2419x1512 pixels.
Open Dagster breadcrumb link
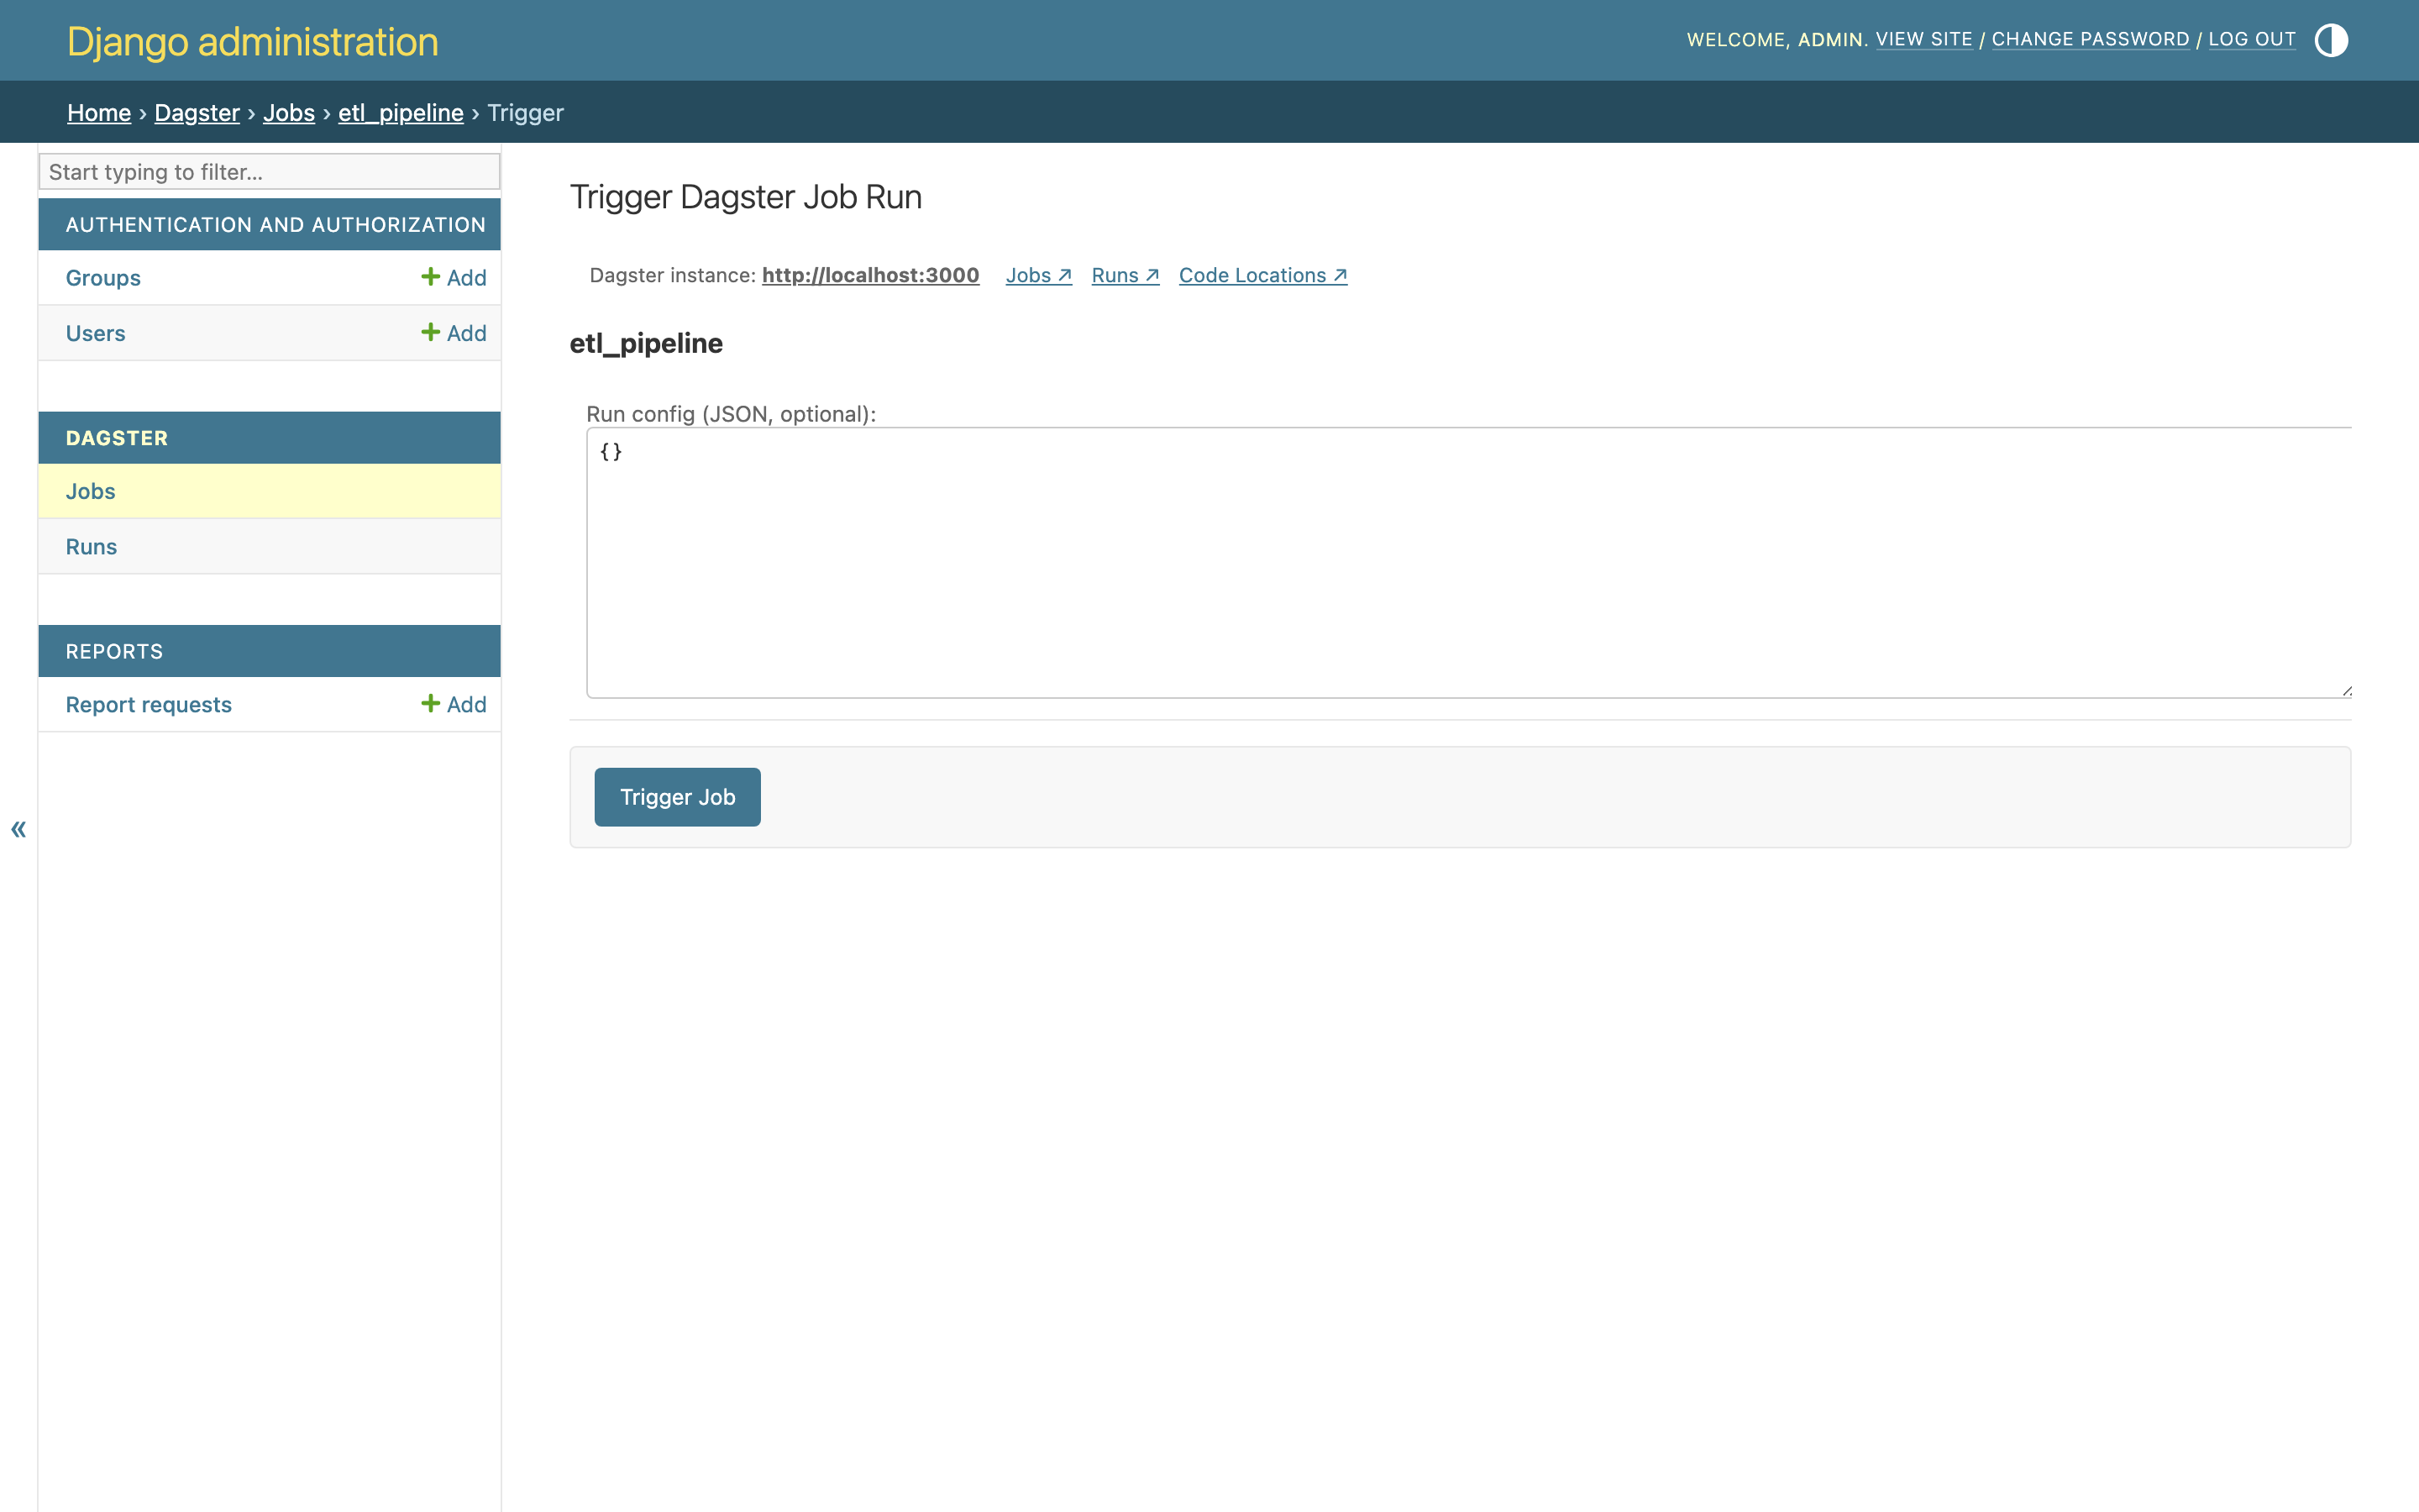(x=197, y=113)
